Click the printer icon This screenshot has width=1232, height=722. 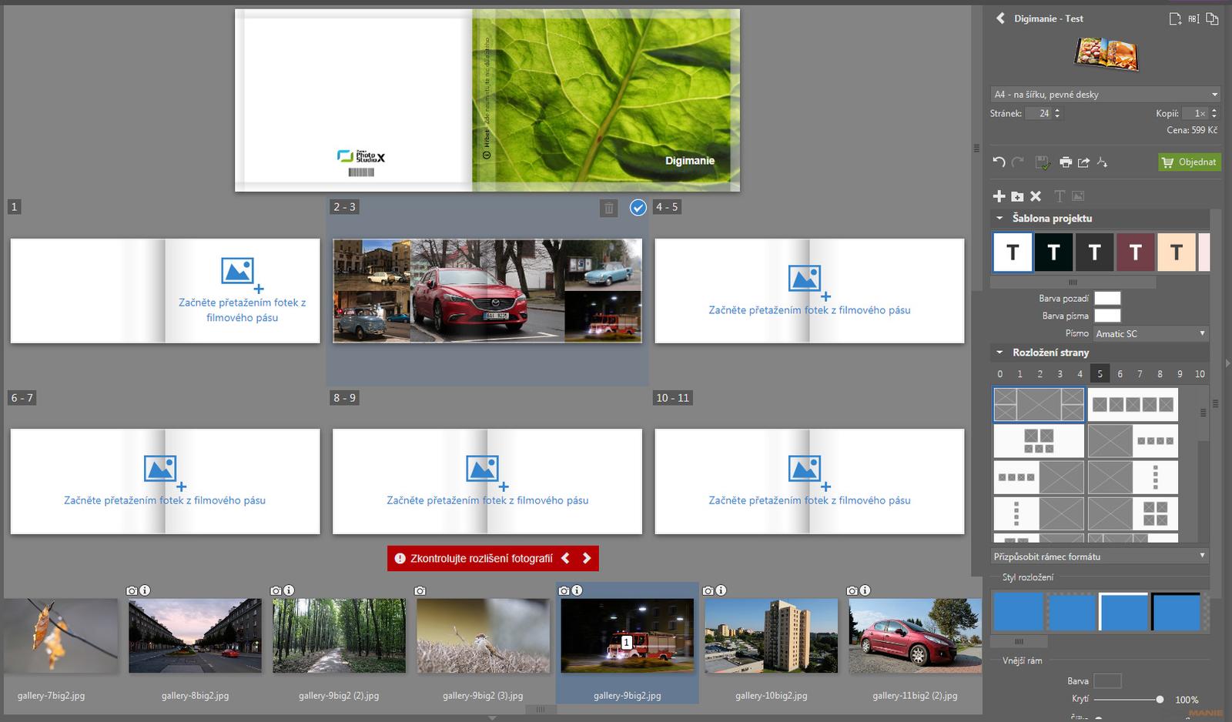(x=1065, y=162)
